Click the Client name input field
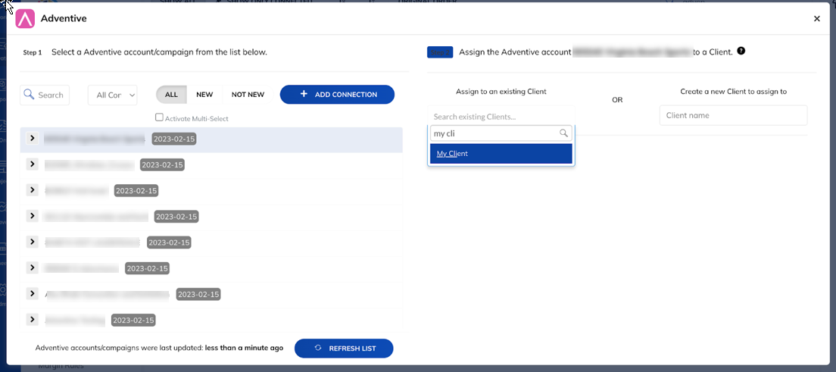This screenshot has width=836, height=372. (x=733, y=115)
